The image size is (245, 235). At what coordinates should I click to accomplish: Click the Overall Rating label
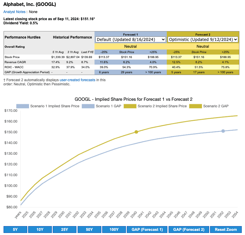coord(15,47)
